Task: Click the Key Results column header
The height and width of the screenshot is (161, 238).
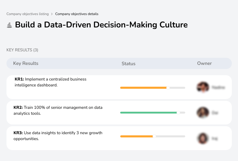Action: pos(26,63)
